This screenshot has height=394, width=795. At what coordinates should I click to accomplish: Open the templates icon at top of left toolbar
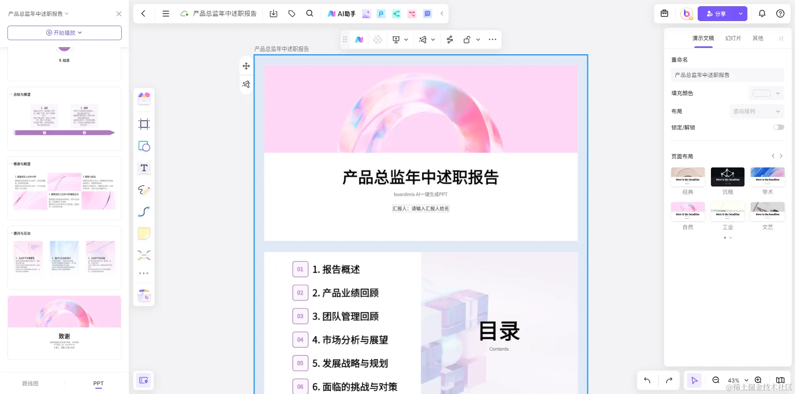tap(144, 98)
